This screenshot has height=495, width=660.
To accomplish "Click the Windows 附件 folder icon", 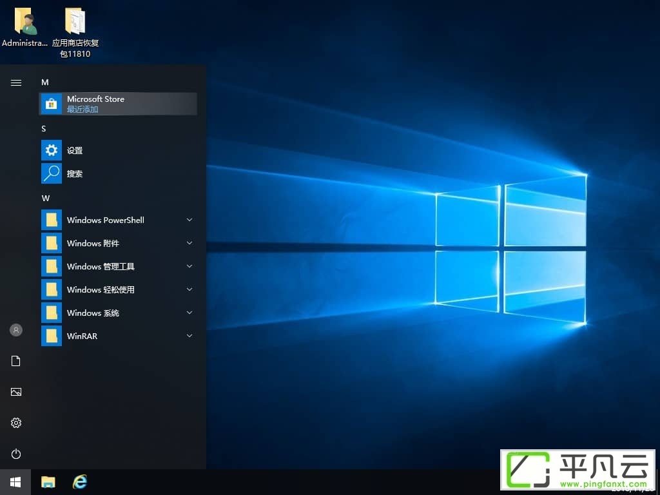I will (x=52, y=243).
